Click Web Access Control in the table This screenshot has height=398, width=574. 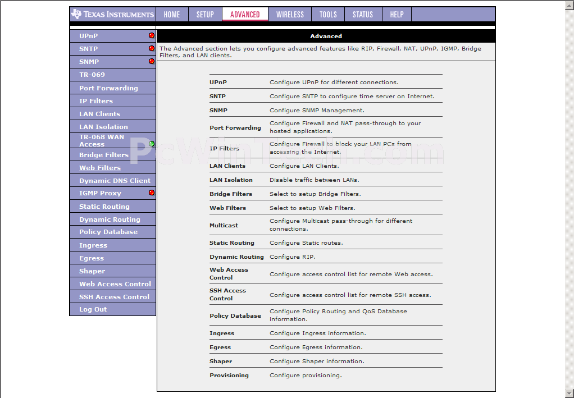pos(229,273)
